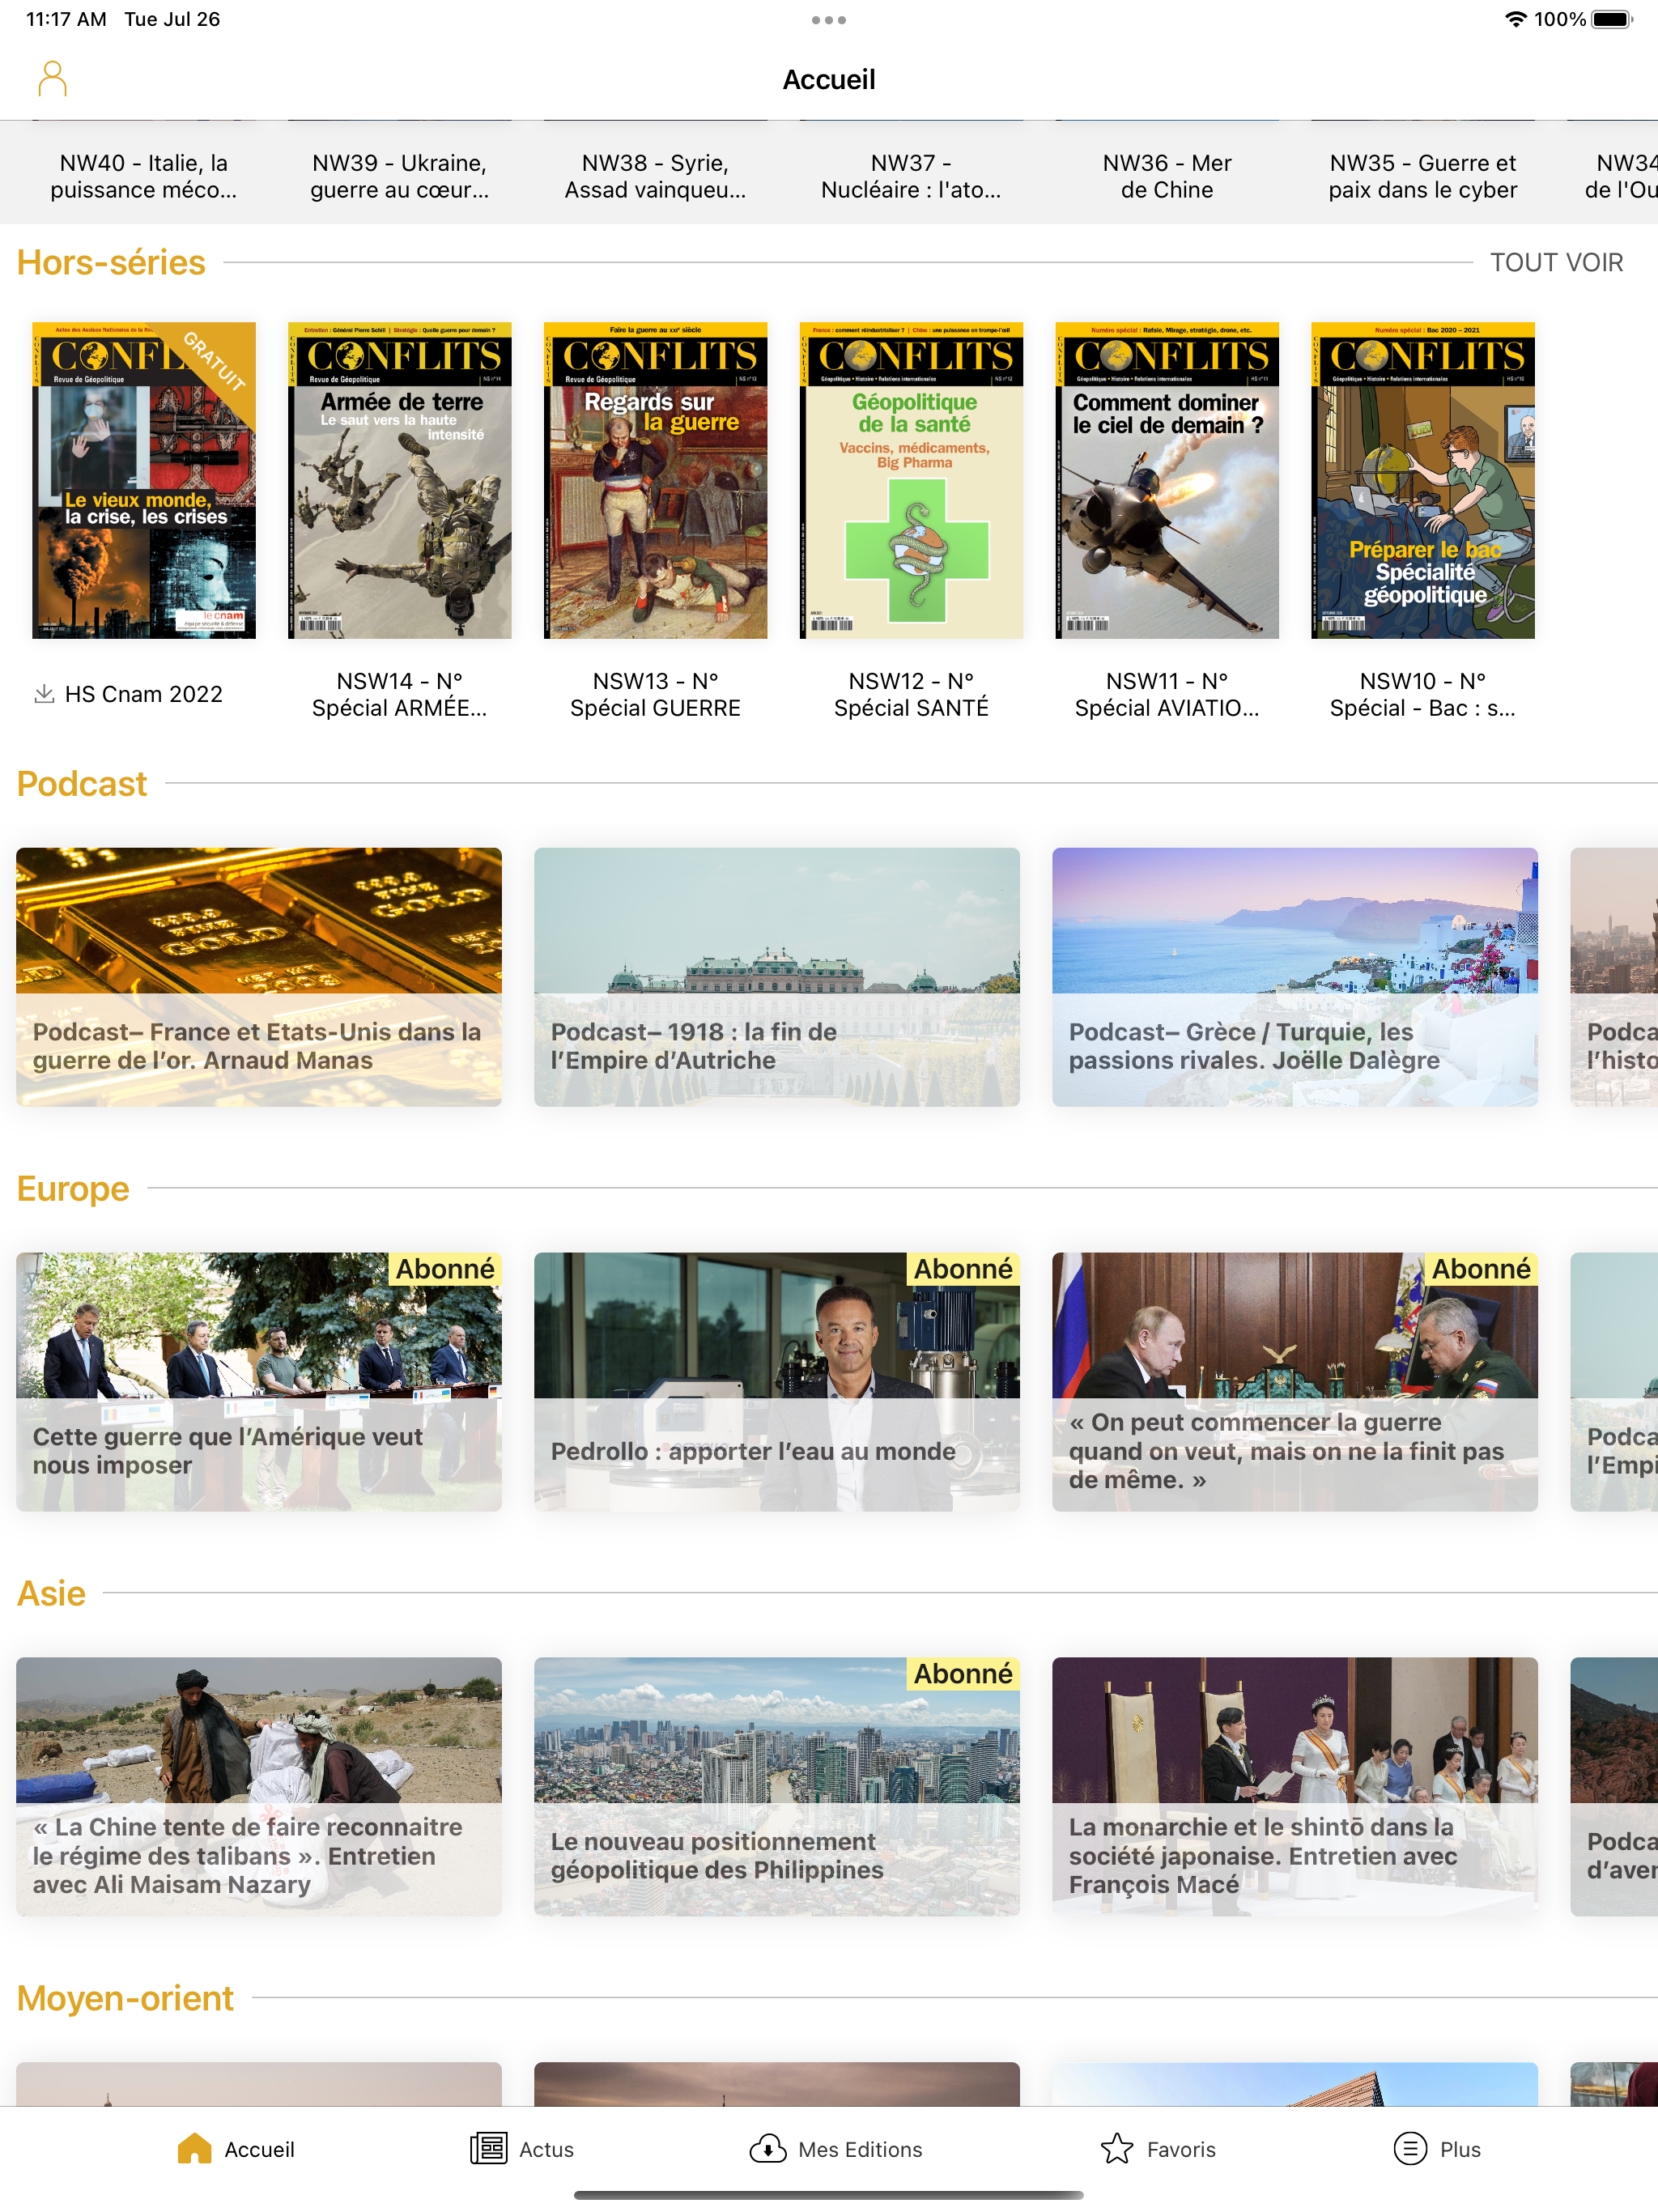The width and height of the screenshot is (1658, 2212).
Task: Tap the three-dot multitasking indicator
Action: 828,20
